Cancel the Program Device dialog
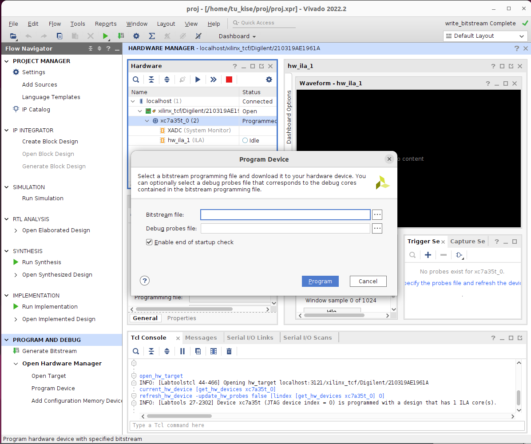Screen dimensions: 531x444 (x=368, y=281)
